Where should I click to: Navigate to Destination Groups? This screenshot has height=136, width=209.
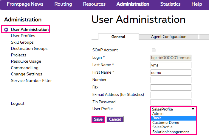coord(29,48)
